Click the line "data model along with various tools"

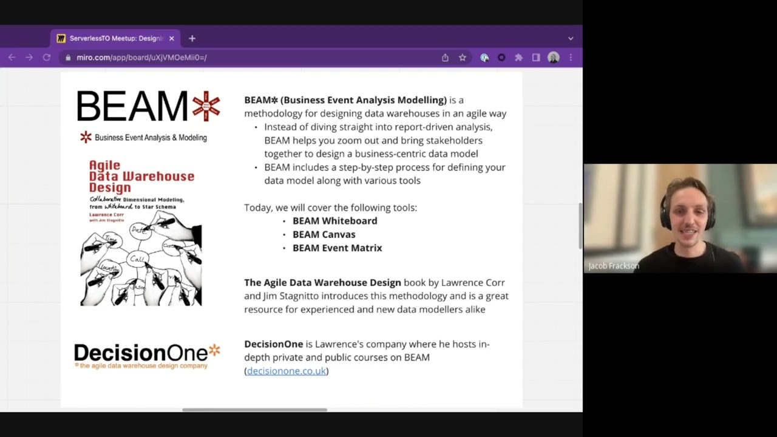tap(342, 180)
